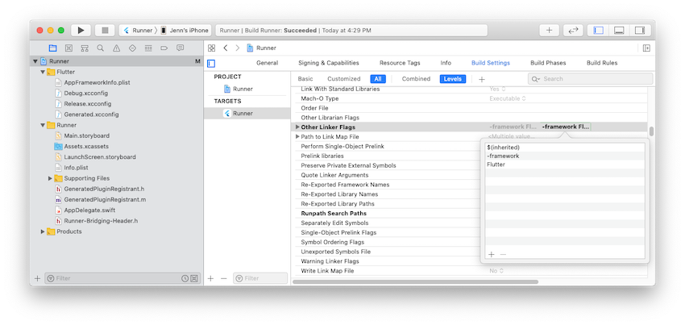
Task: Switch to Signing & Capabilities tab
Action: tap(329, 63)
